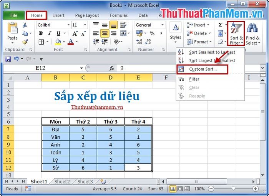Image resolution: width=269 pixels, height=196 pixels.
Task: Open the File tab
Action: click(14, 15)
